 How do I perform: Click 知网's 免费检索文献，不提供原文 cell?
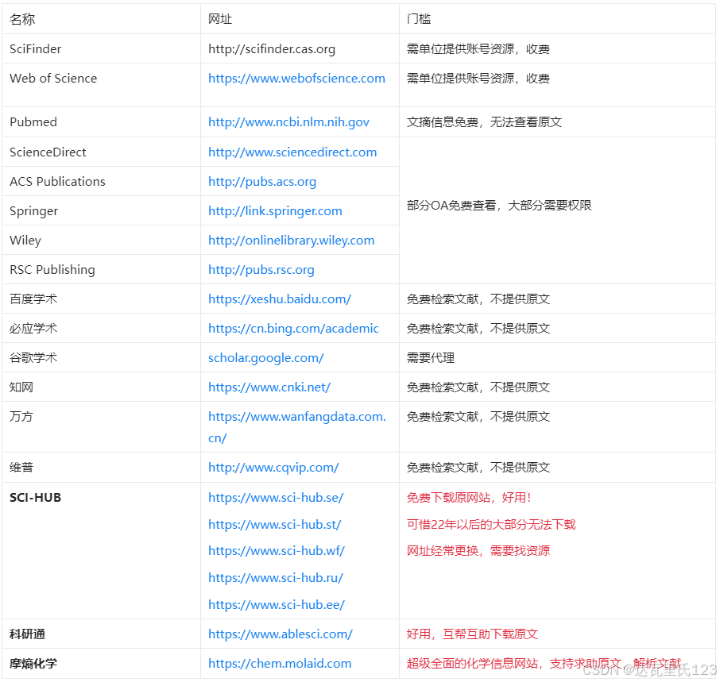tap(557, 387)
